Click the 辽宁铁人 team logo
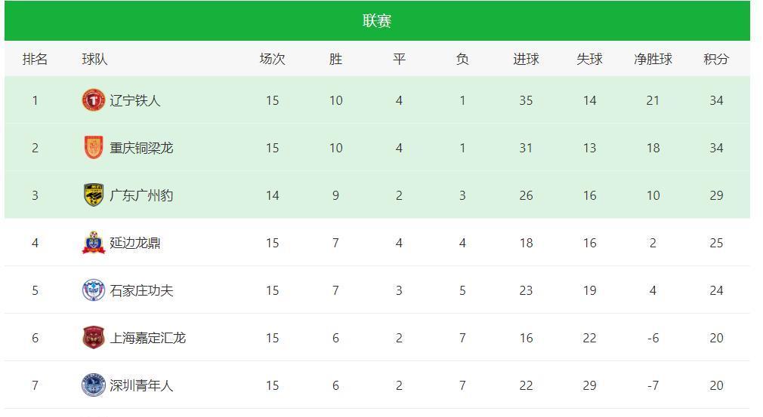The image size is (763, 417). coord(94,100)
